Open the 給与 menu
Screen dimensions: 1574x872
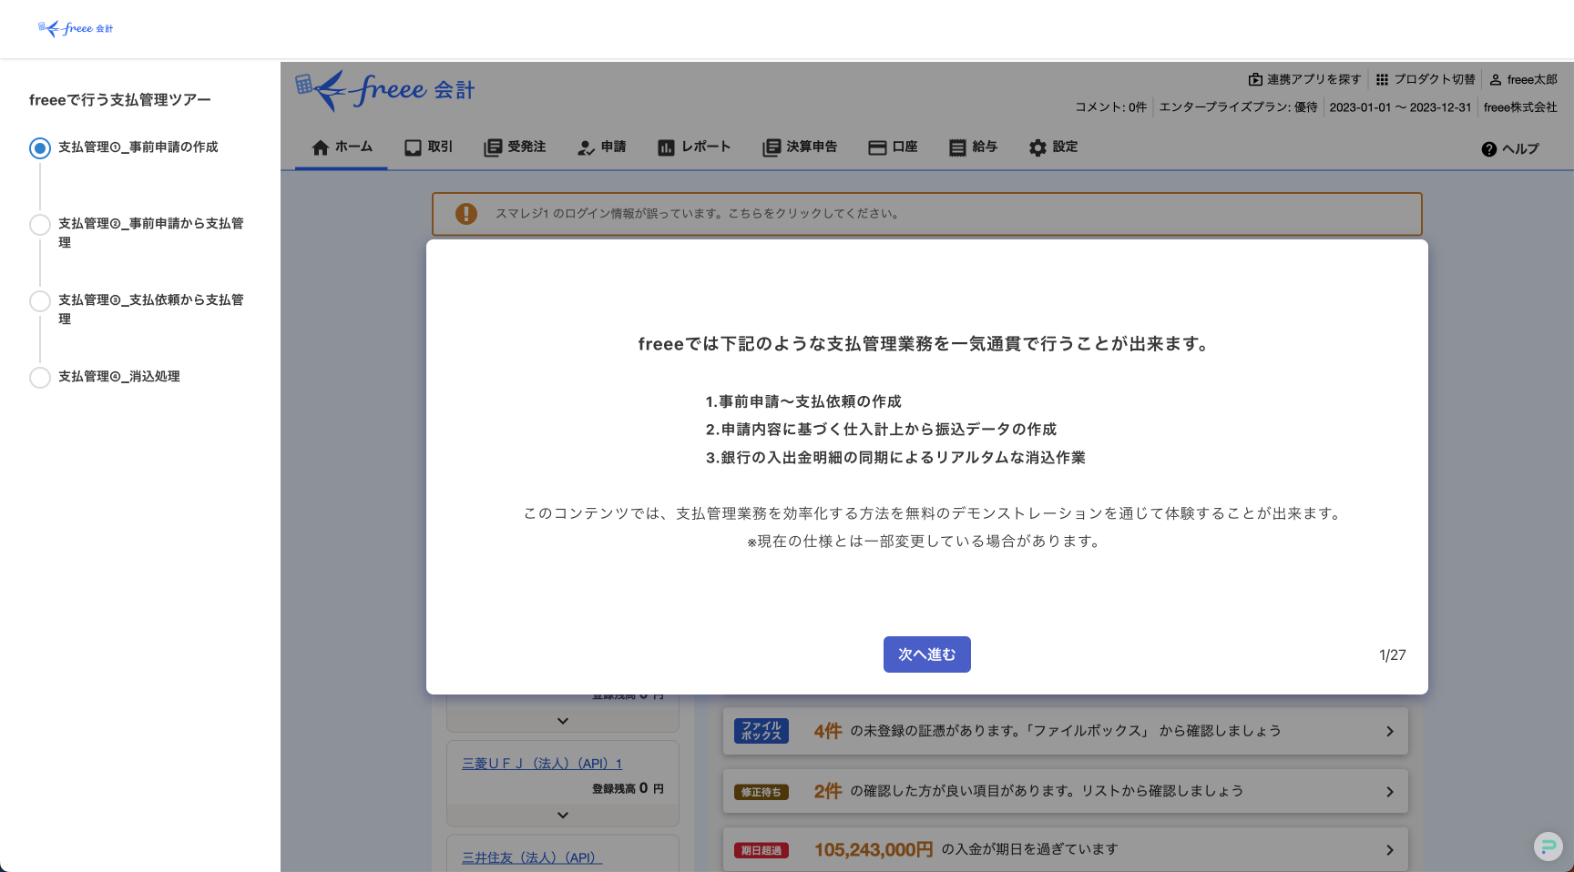click(x=973, y=147)
